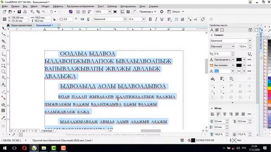Click the rotation angle field
Screen dimensions: 271x152
(x=68, y=19)
